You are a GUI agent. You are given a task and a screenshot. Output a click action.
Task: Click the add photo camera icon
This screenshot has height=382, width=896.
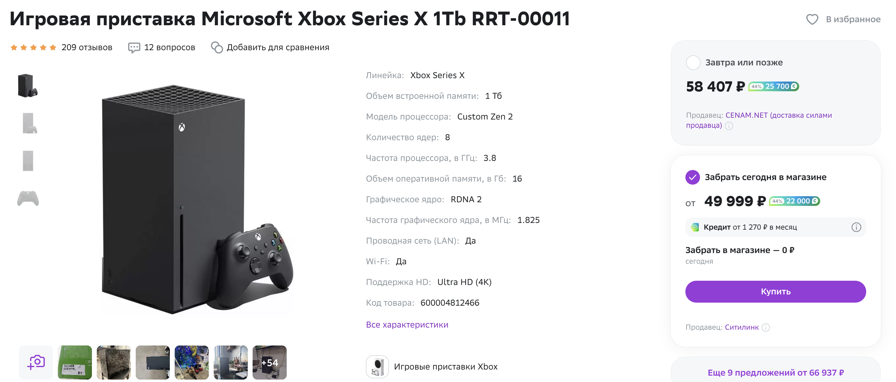(36, 362)
